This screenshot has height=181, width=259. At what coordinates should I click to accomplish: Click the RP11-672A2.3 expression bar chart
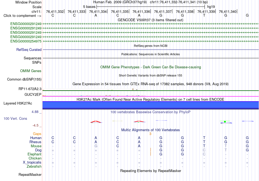(94, 90)
